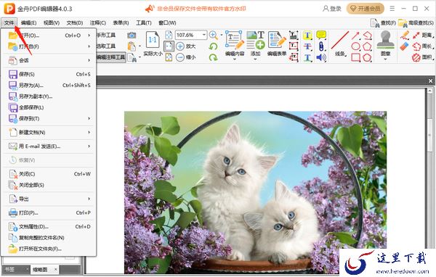Toggle the fit-page view mode icon
Viewport: 436px width, 277px height.
point(169,36)
